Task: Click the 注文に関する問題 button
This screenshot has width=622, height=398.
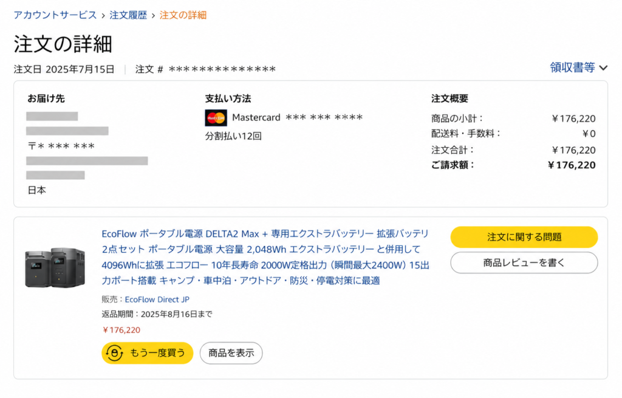Action: [524, 237]
